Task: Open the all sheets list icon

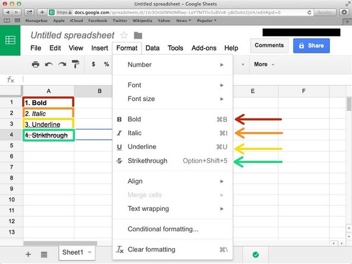Action: [x=44, y=254]
